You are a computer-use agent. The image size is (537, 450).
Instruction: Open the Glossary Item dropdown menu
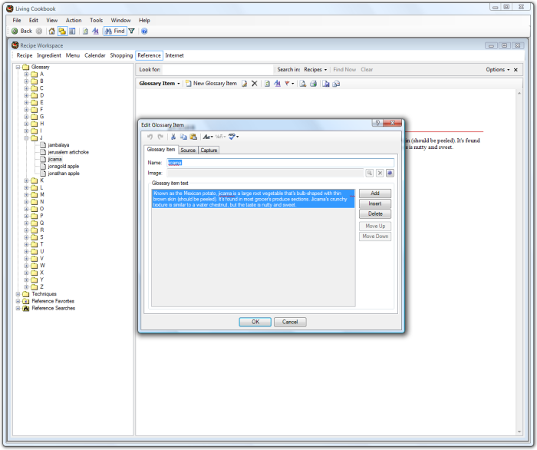click(160, 83)
